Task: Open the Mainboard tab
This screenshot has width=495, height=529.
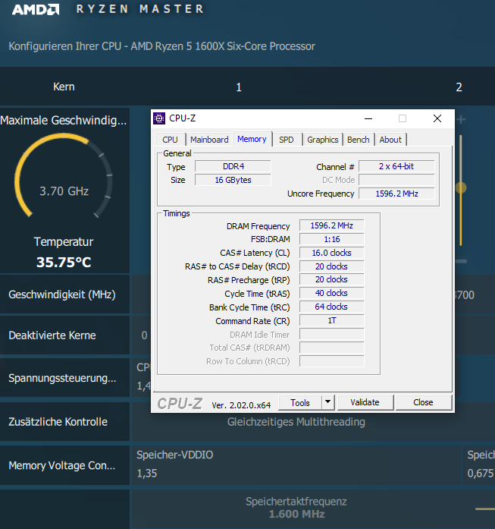Action: coord(209,140)
